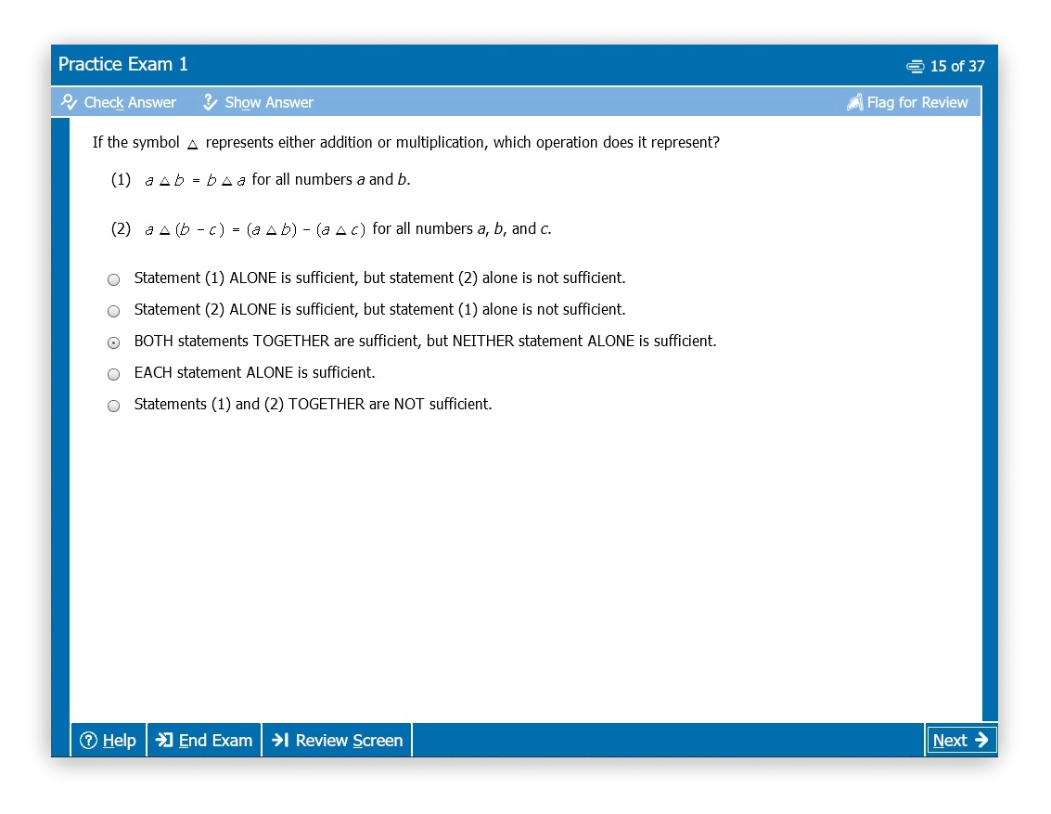Viewport: 1051px width, 814px height.
Task: Select EACH statement ALONE is sufficient radio
Action: point(114,374)
